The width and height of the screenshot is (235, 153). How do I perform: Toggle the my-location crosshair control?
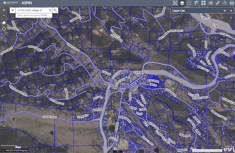(x=4, y=29)
